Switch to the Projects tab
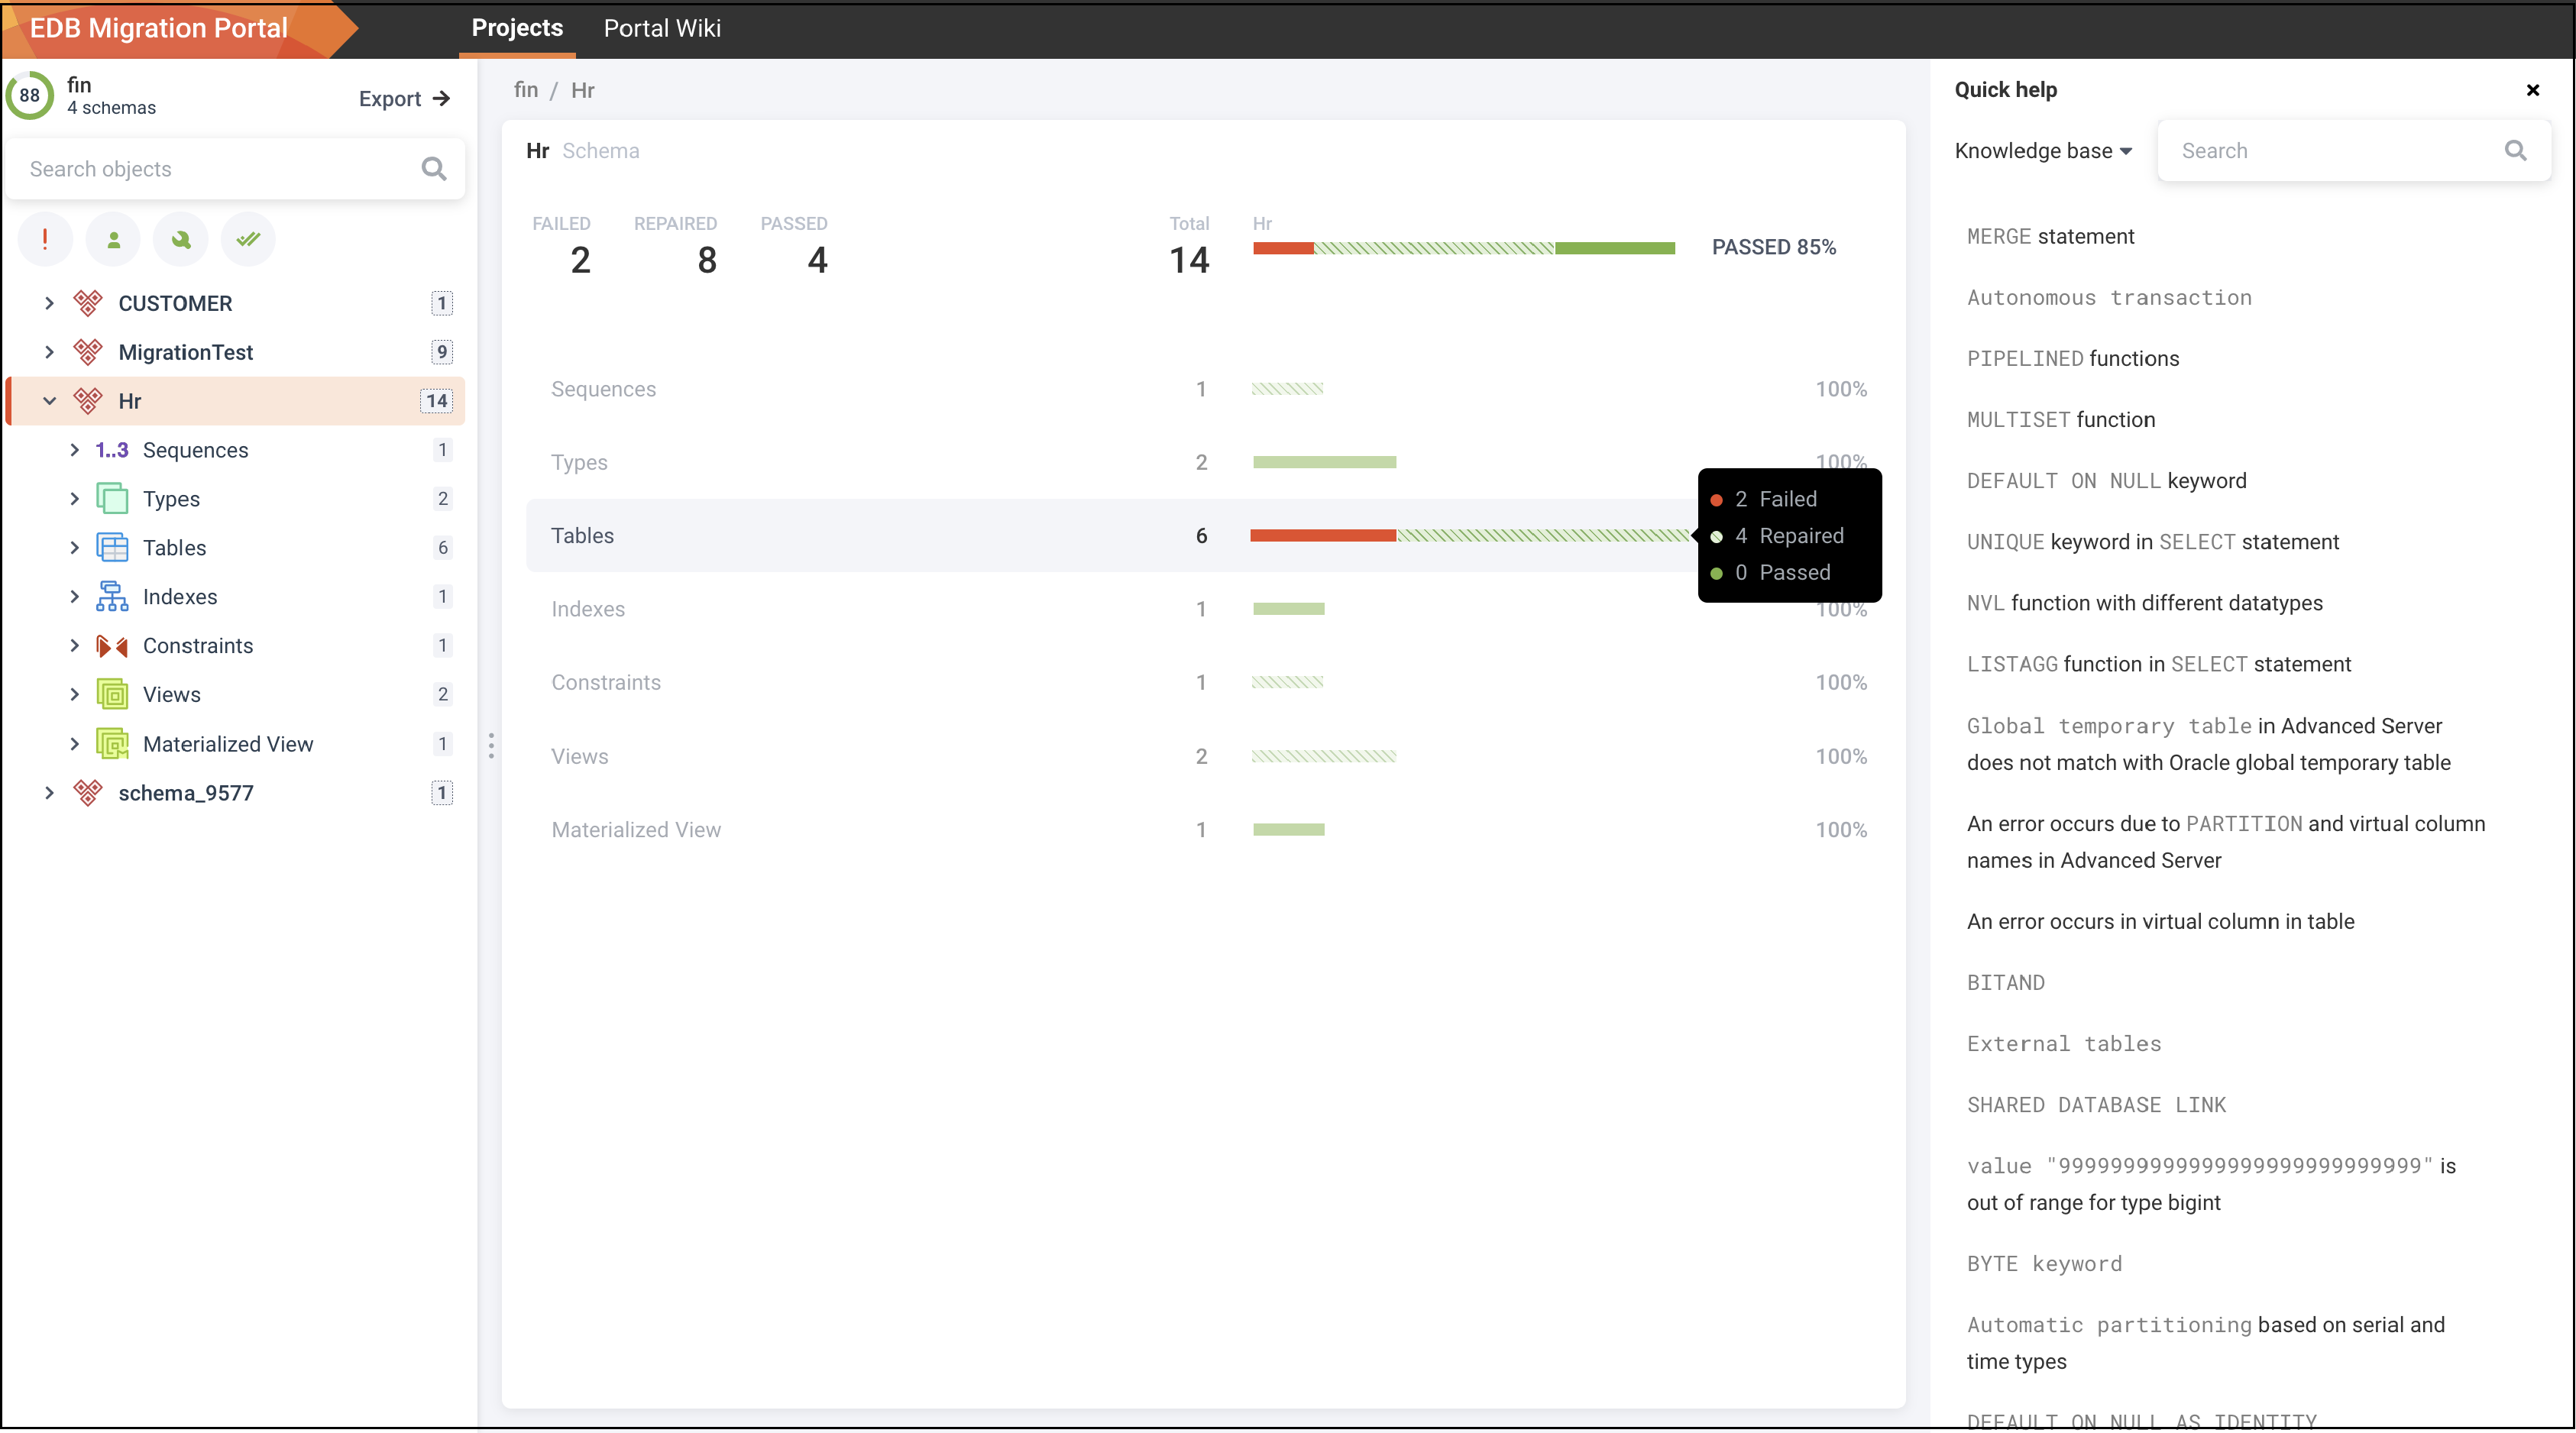The image size is (2576, 1433). (517, 28)
